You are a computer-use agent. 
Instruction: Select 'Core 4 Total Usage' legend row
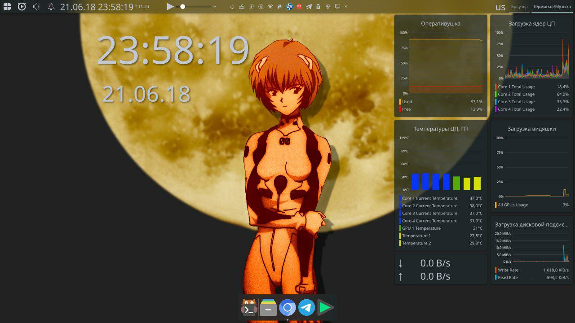532,109
